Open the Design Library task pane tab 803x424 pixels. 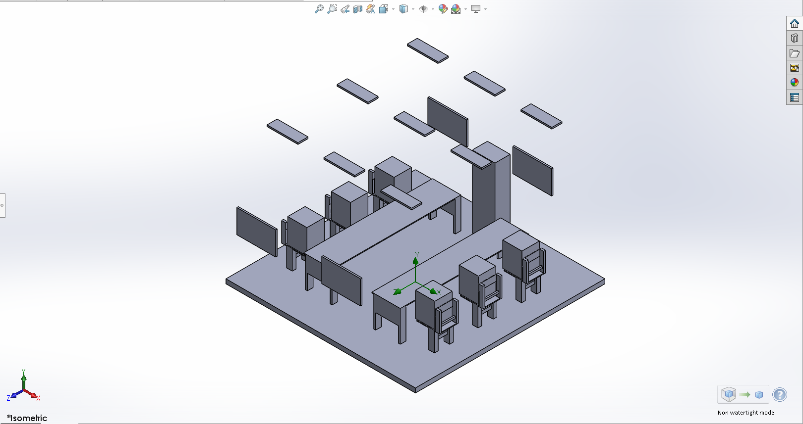pyautogui.click(x=795, y=38)
